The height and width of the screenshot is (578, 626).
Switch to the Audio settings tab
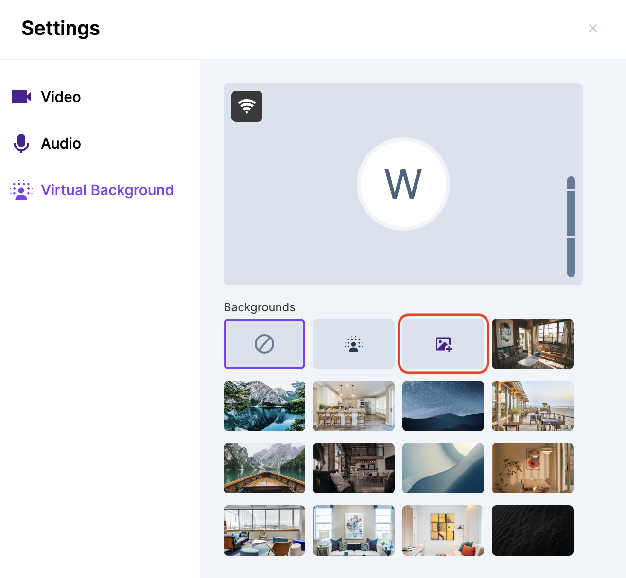point(61,143)
